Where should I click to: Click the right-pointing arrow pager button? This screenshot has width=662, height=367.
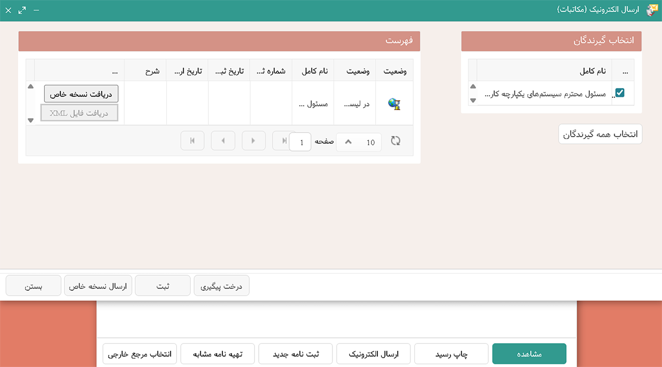tap(253, 141)
